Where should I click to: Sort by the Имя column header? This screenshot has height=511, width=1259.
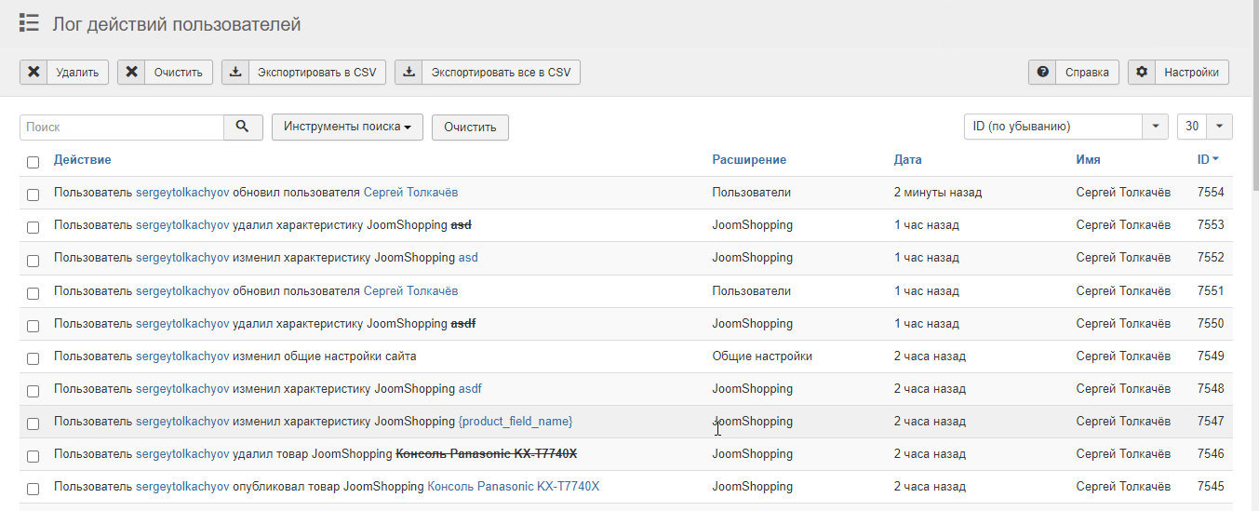point(1089,159)
